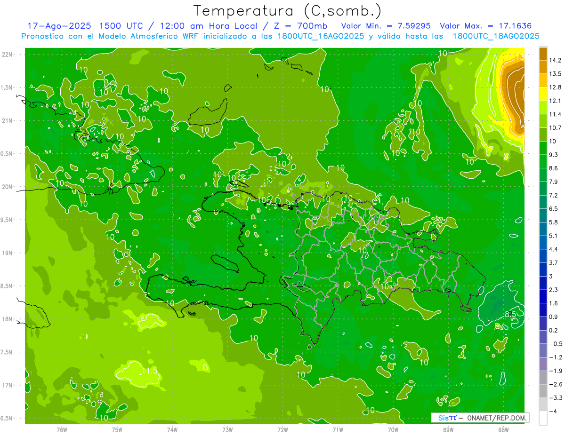Viewport: 565px width, 436px height.
Task: Click the '21N' latitude axis label
Action: pos(7,121)
